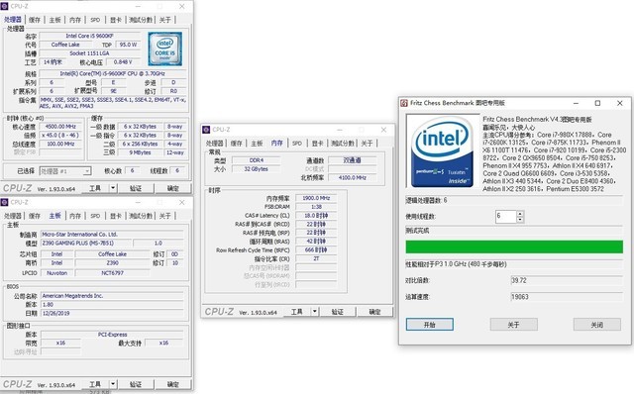Image resolution: width=634 pixels, height=394 pixels.
Task: Open 内存 tab in processor window
Action: 75,20
